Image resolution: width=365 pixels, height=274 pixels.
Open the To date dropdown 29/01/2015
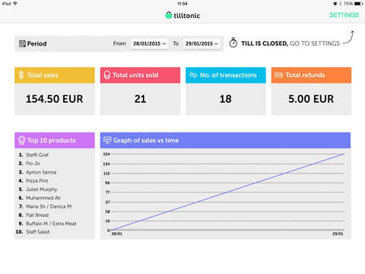(202, 43)
